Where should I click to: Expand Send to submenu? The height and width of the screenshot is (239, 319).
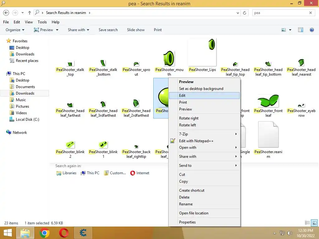pyautogui.click(x=204, y=166)
